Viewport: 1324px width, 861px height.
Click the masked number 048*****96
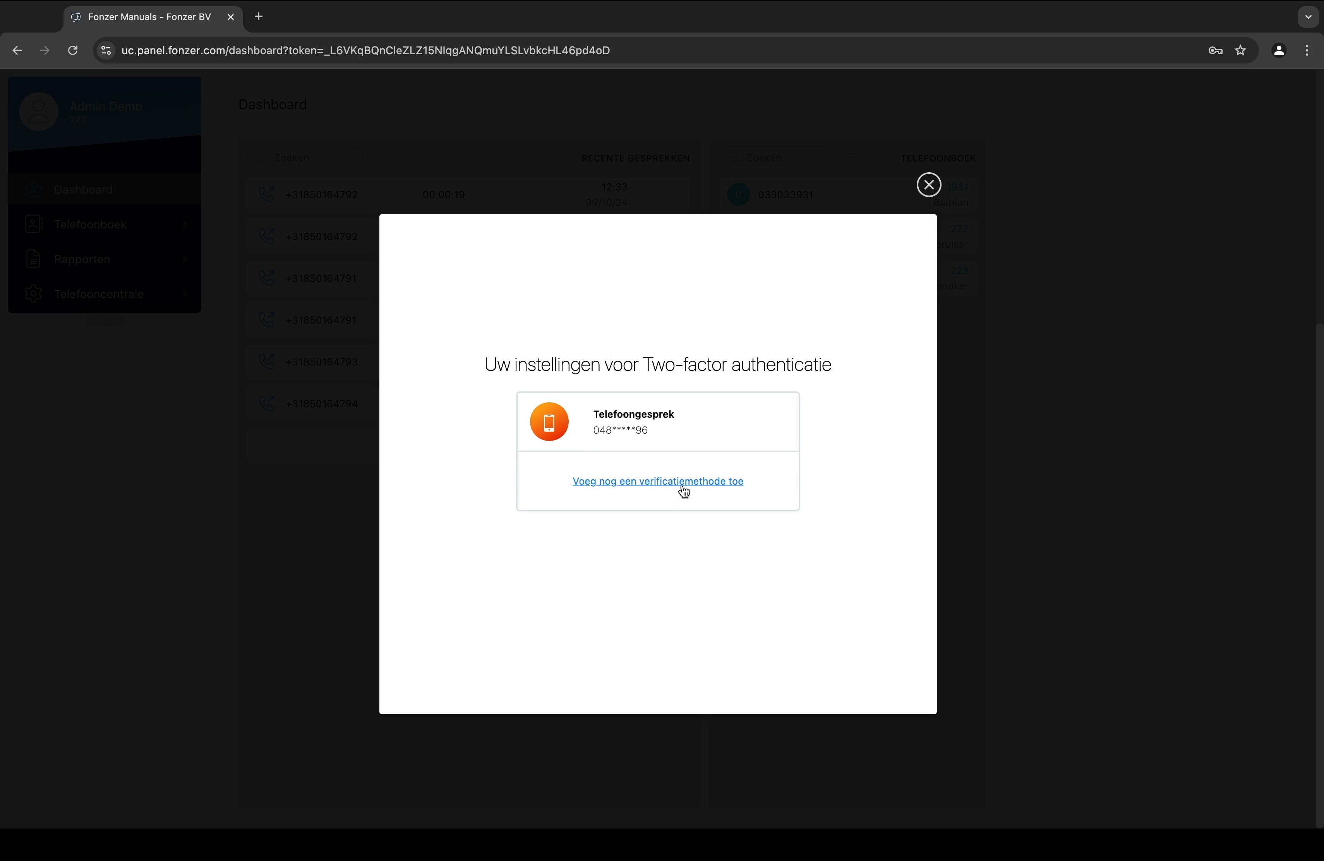620,430
